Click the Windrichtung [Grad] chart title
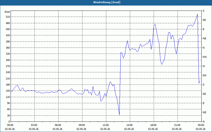This screenshot has height=132, width=212. point(107,2)
